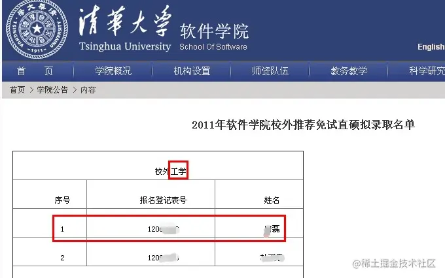Viewport: 445px width, 278px height.
Task: Open the 学院概况 navigation menu
Action: (113, 70)
